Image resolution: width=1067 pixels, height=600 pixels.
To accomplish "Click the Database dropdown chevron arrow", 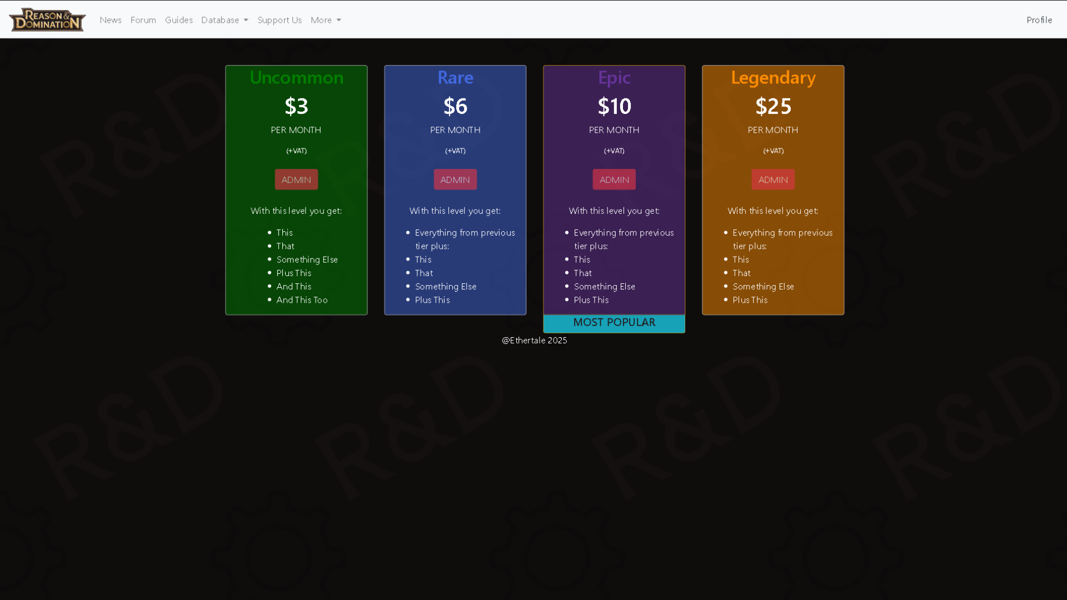I will 246,20.
